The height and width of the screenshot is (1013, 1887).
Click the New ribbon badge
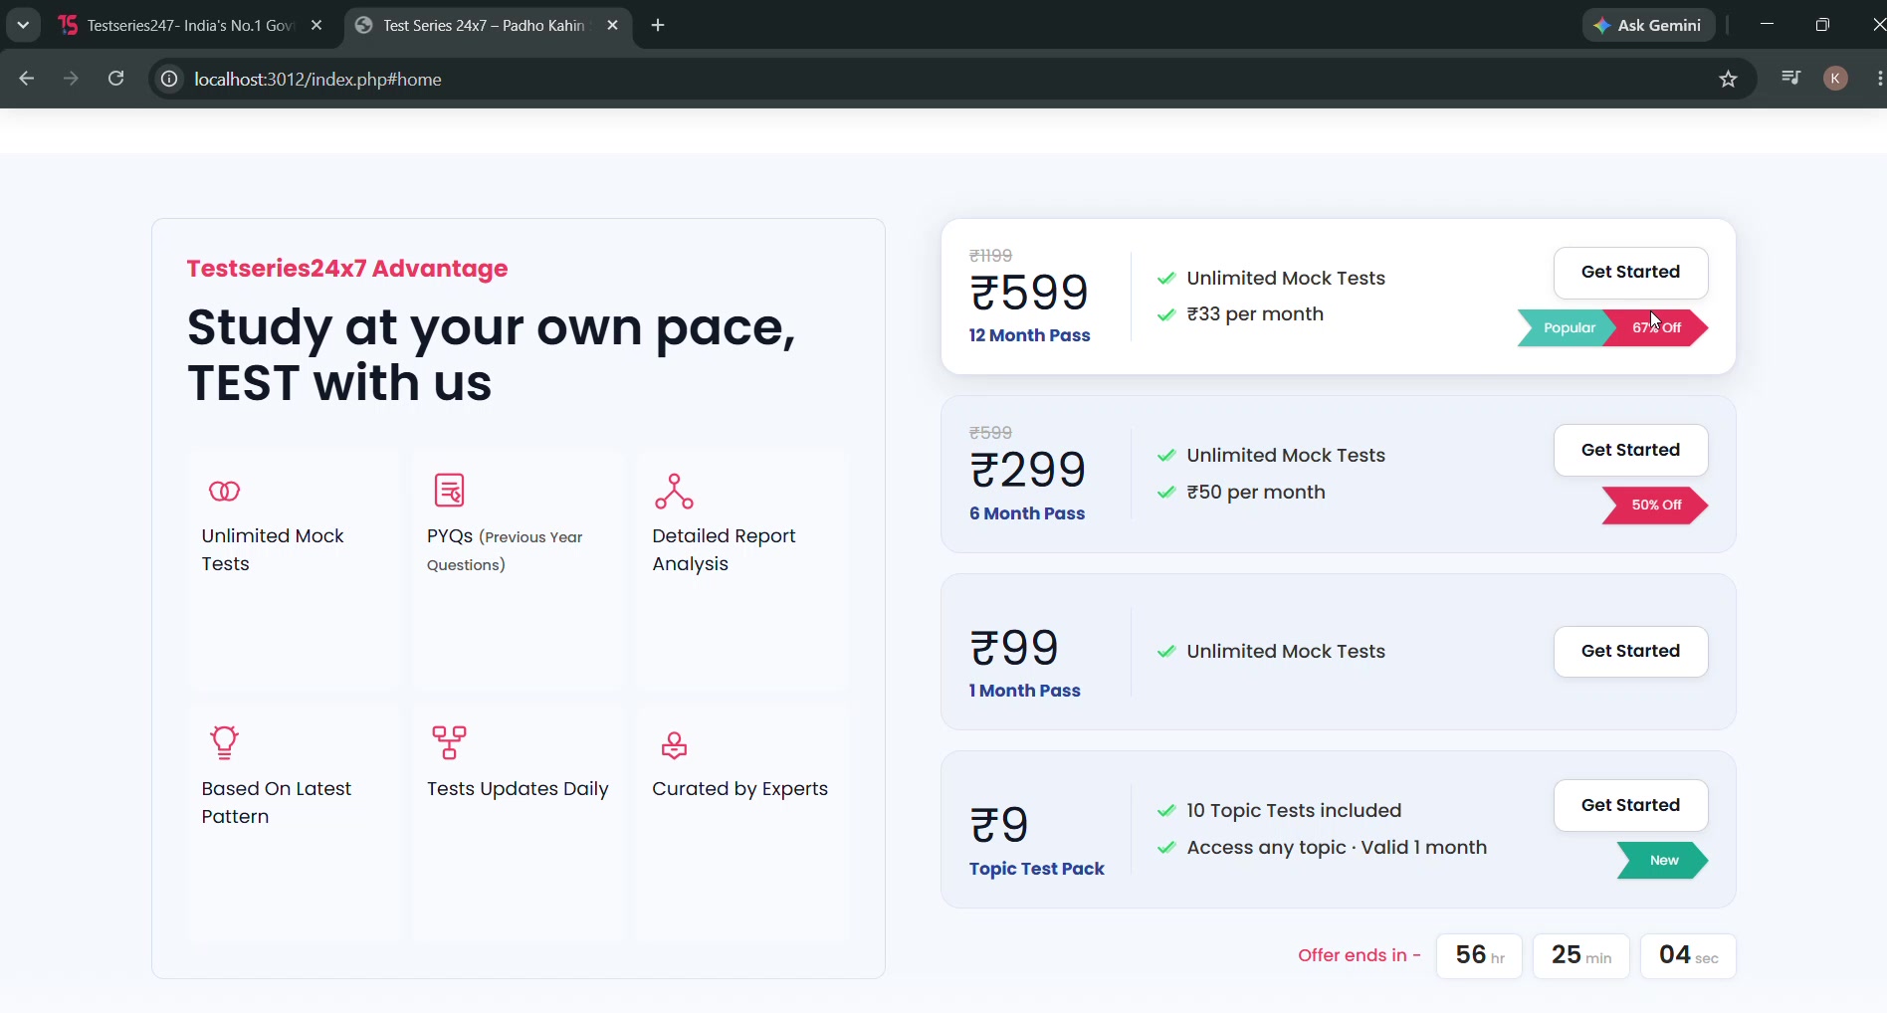pyautogui.click(x=1663, y=860)
